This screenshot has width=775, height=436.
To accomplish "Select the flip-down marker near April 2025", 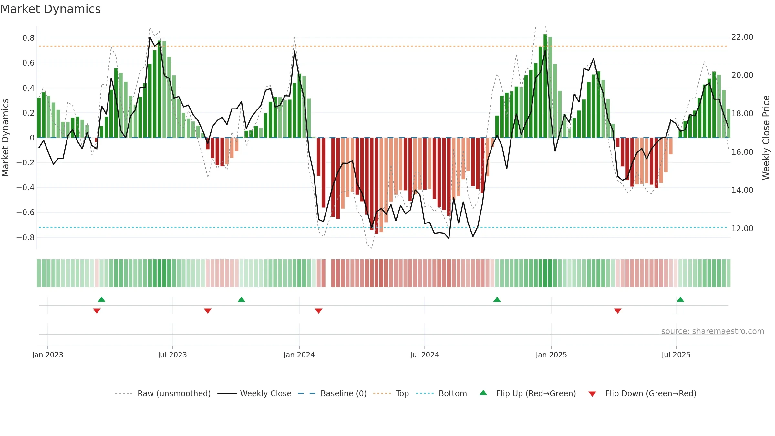I will (x=618, y=311).
